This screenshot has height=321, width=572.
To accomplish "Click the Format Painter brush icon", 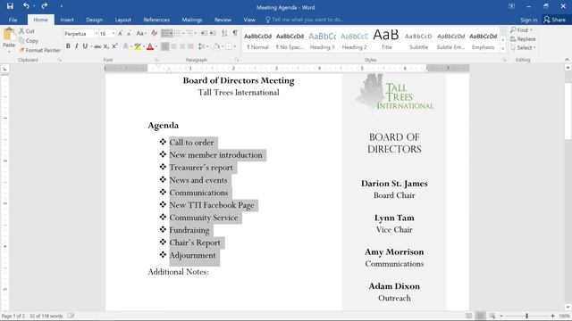I will tap(21, 50).
